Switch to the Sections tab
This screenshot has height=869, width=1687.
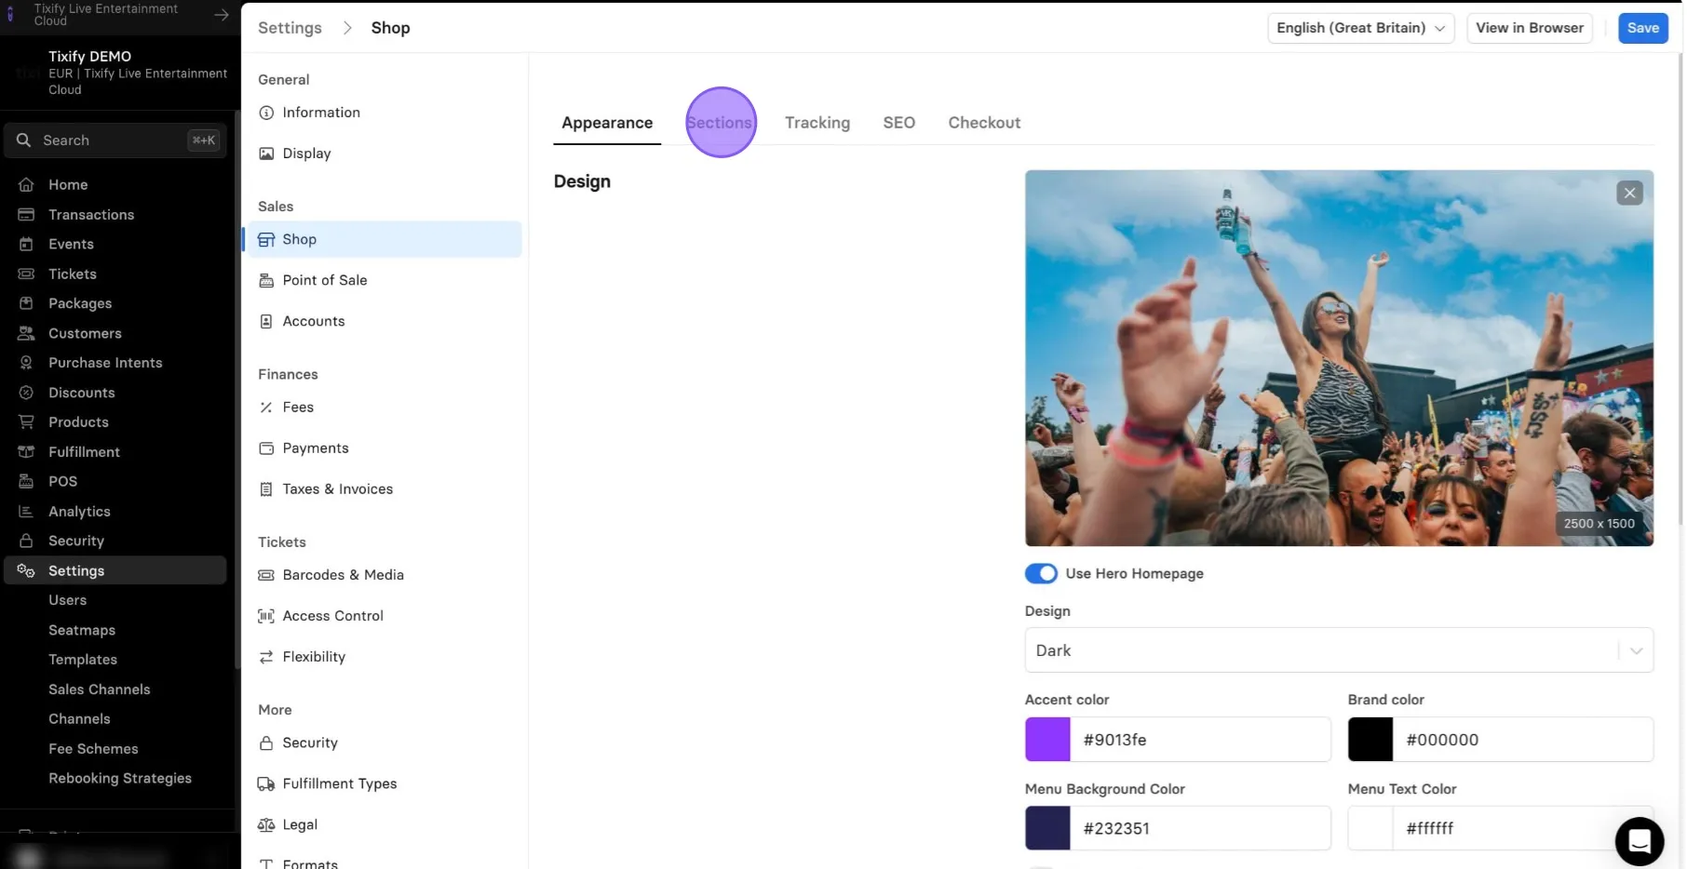pos(720,123)
